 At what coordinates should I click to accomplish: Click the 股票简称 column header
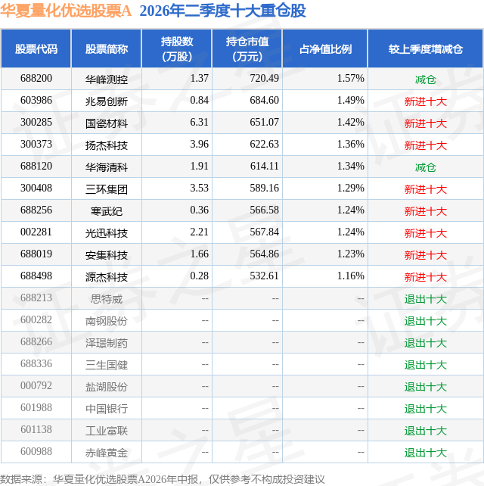(x=107, y=49)
